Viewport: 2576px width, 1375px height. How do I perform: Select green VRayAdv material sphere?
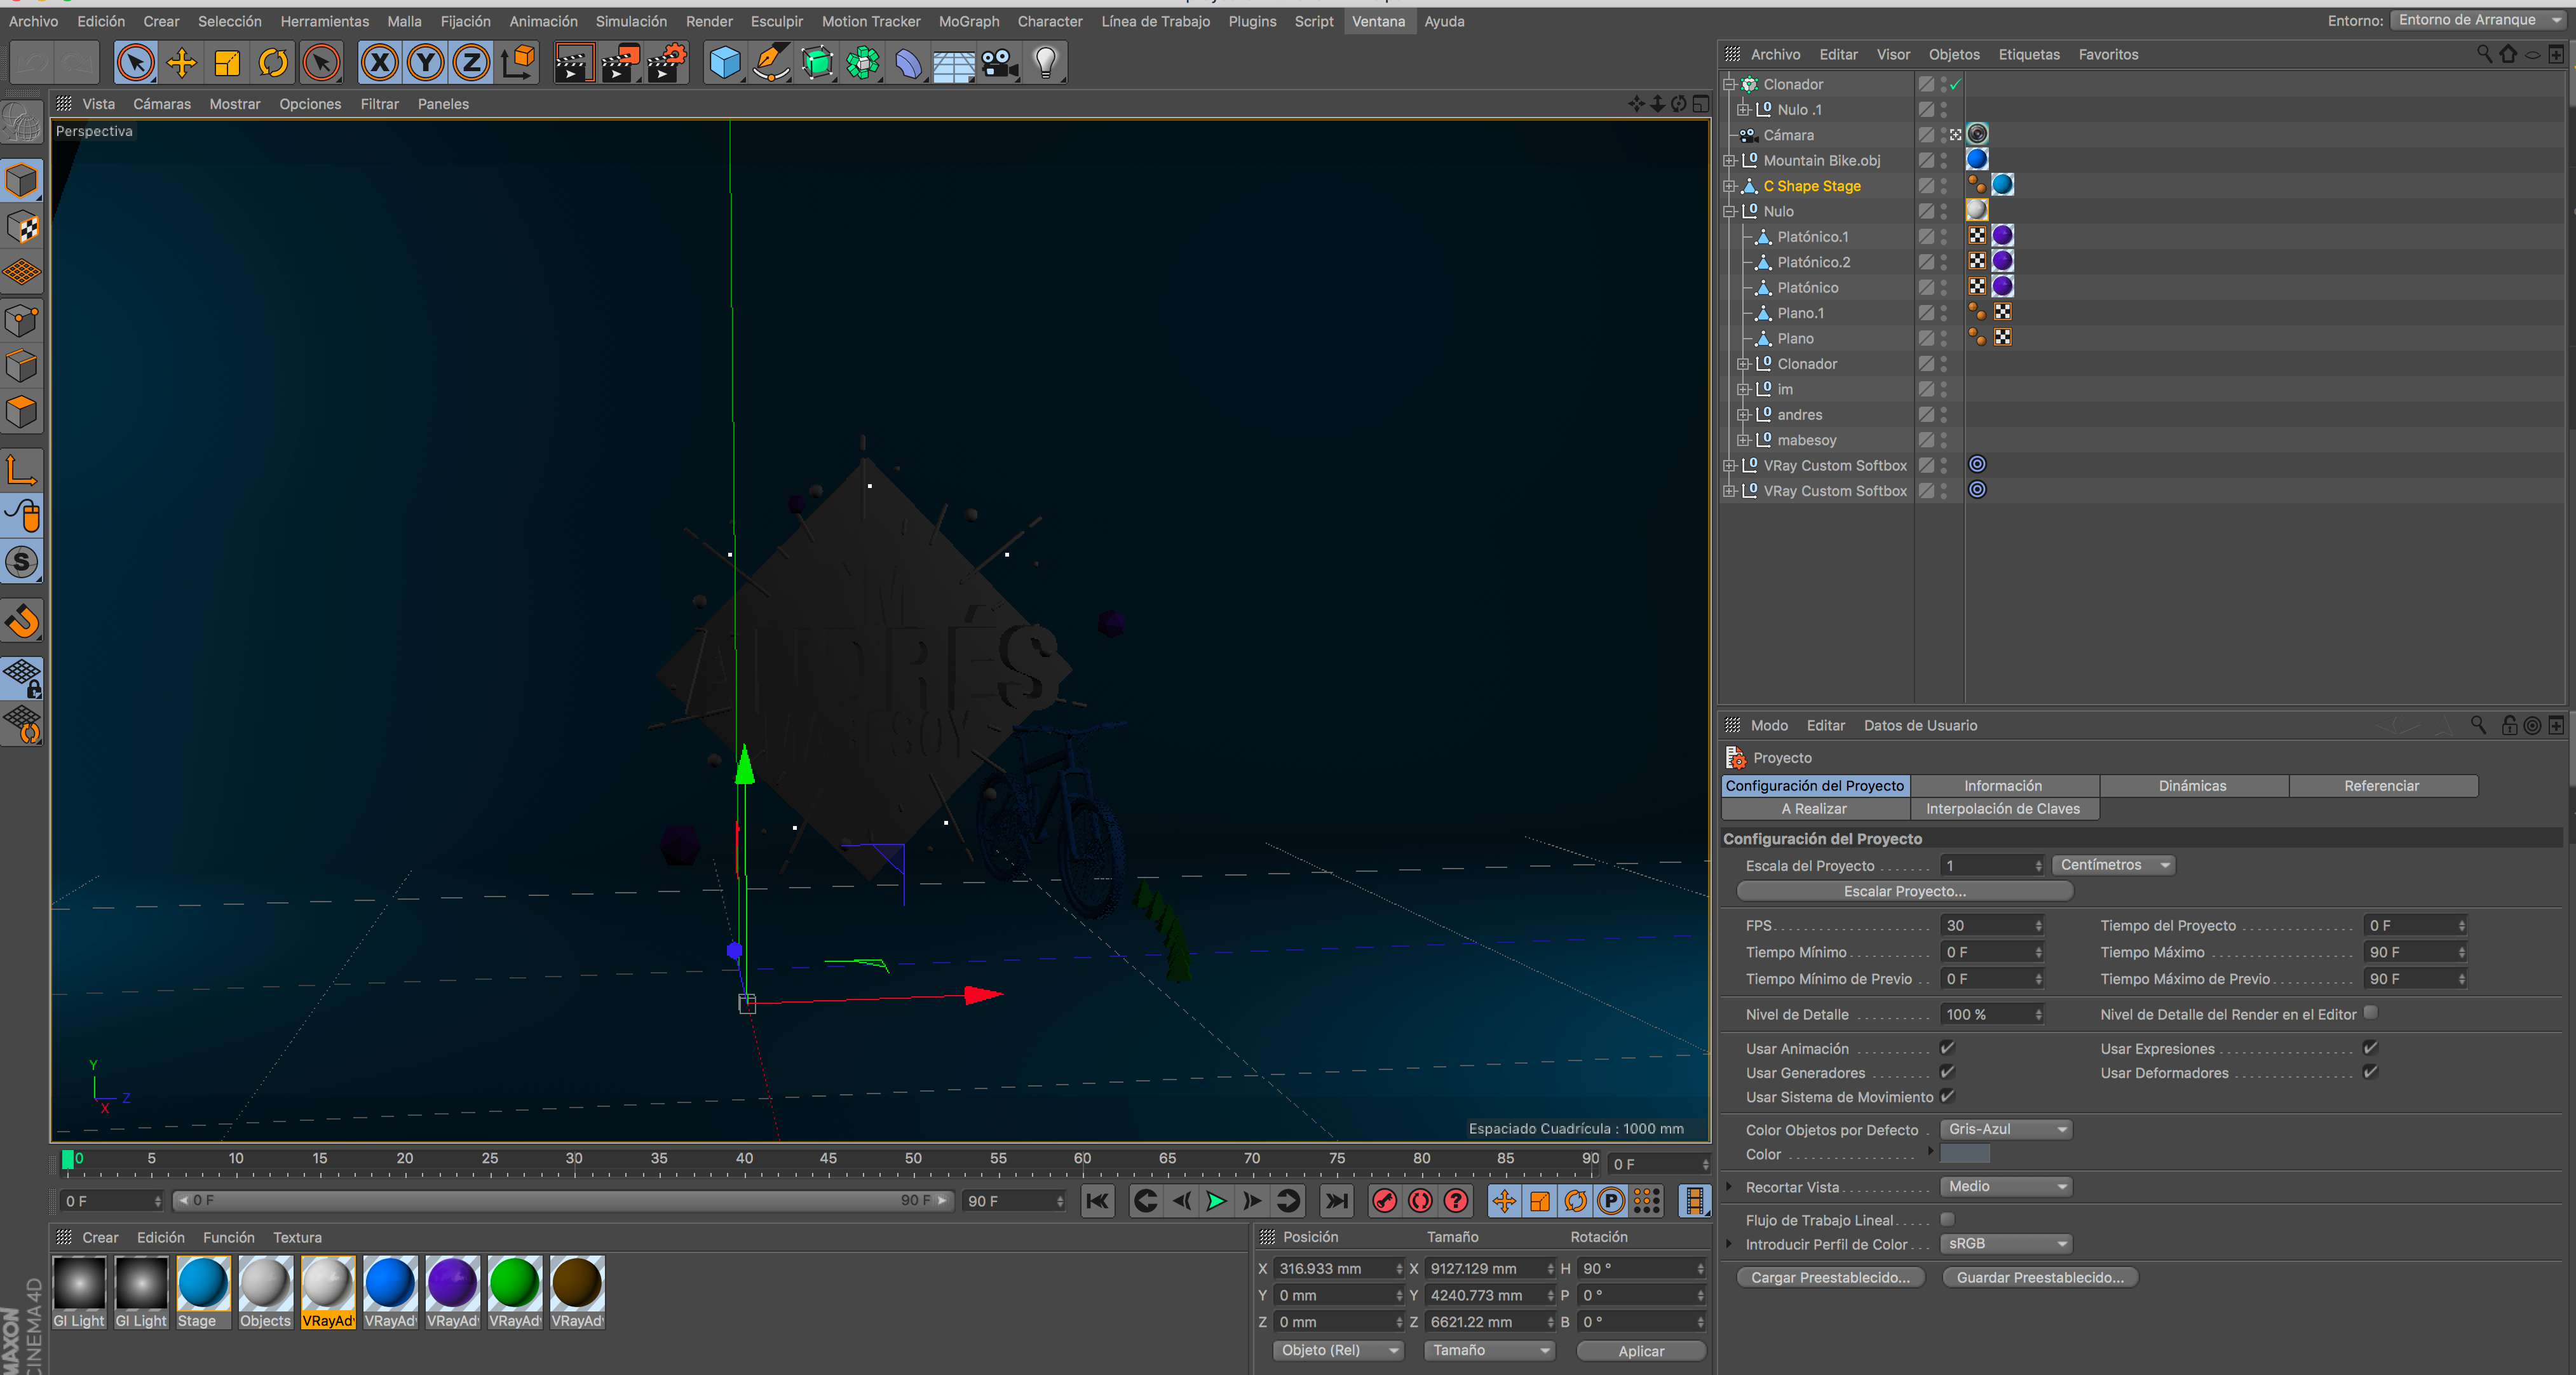(515, 1284)
